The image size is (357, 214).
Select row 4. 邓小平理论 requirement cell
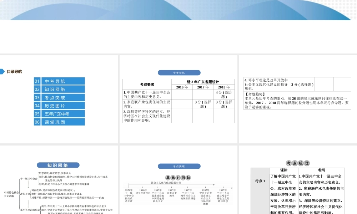tap(267, 85)
